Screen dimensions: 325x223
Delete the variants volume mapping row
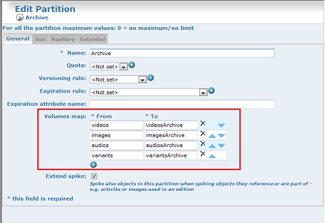coord(203,153)
